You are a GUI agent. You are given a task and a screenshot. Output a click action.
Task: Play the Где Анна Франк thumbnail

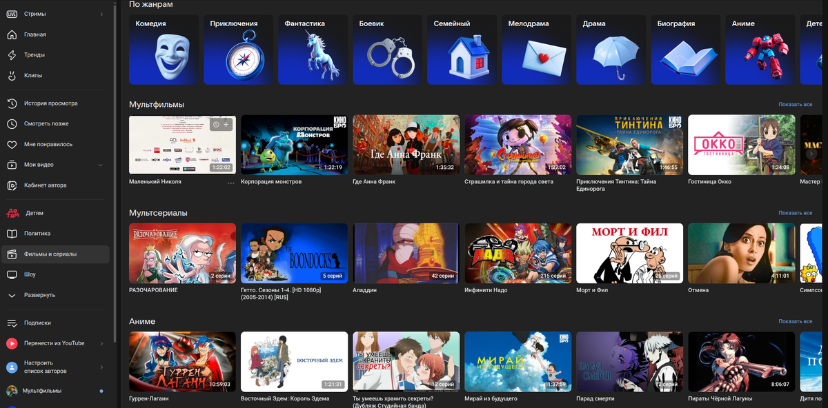point(406,145)
